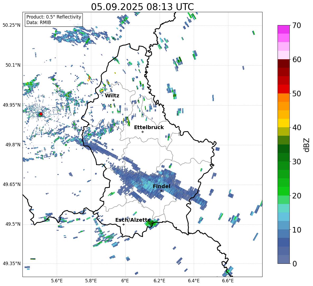313x286 pixels.
Task: Click the 50 colorbar tick label
Action: [297, 94]
